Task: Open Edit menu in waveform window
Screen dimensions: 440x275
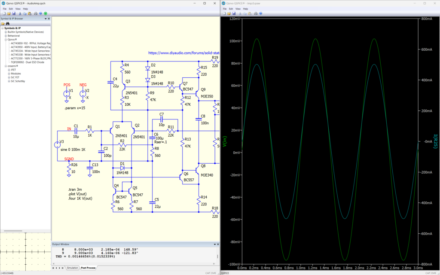Action: 231,9
